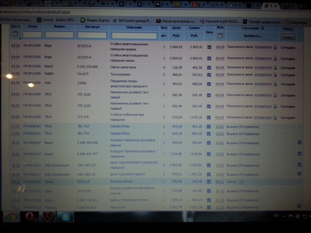The height and width of the screenshot is (233, 311).
Task: Click the help icon next to Состояние header
Action: [263, 28]
